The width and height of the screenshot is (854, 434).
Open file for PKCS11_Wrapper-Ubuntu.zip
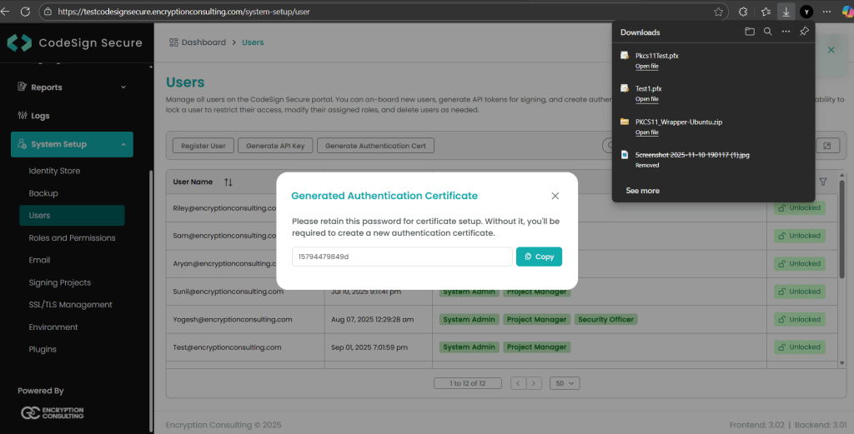(x=647, y=132)
